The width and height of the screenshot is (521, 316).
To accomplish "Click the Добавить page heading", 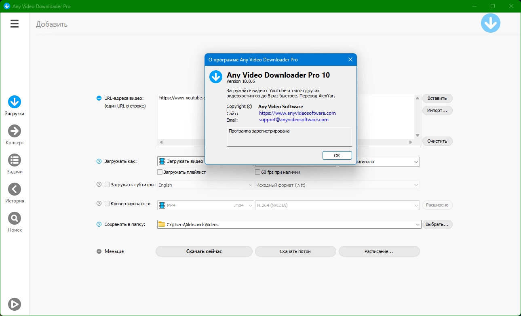I will pyautogui.click(x=52, y=24).
